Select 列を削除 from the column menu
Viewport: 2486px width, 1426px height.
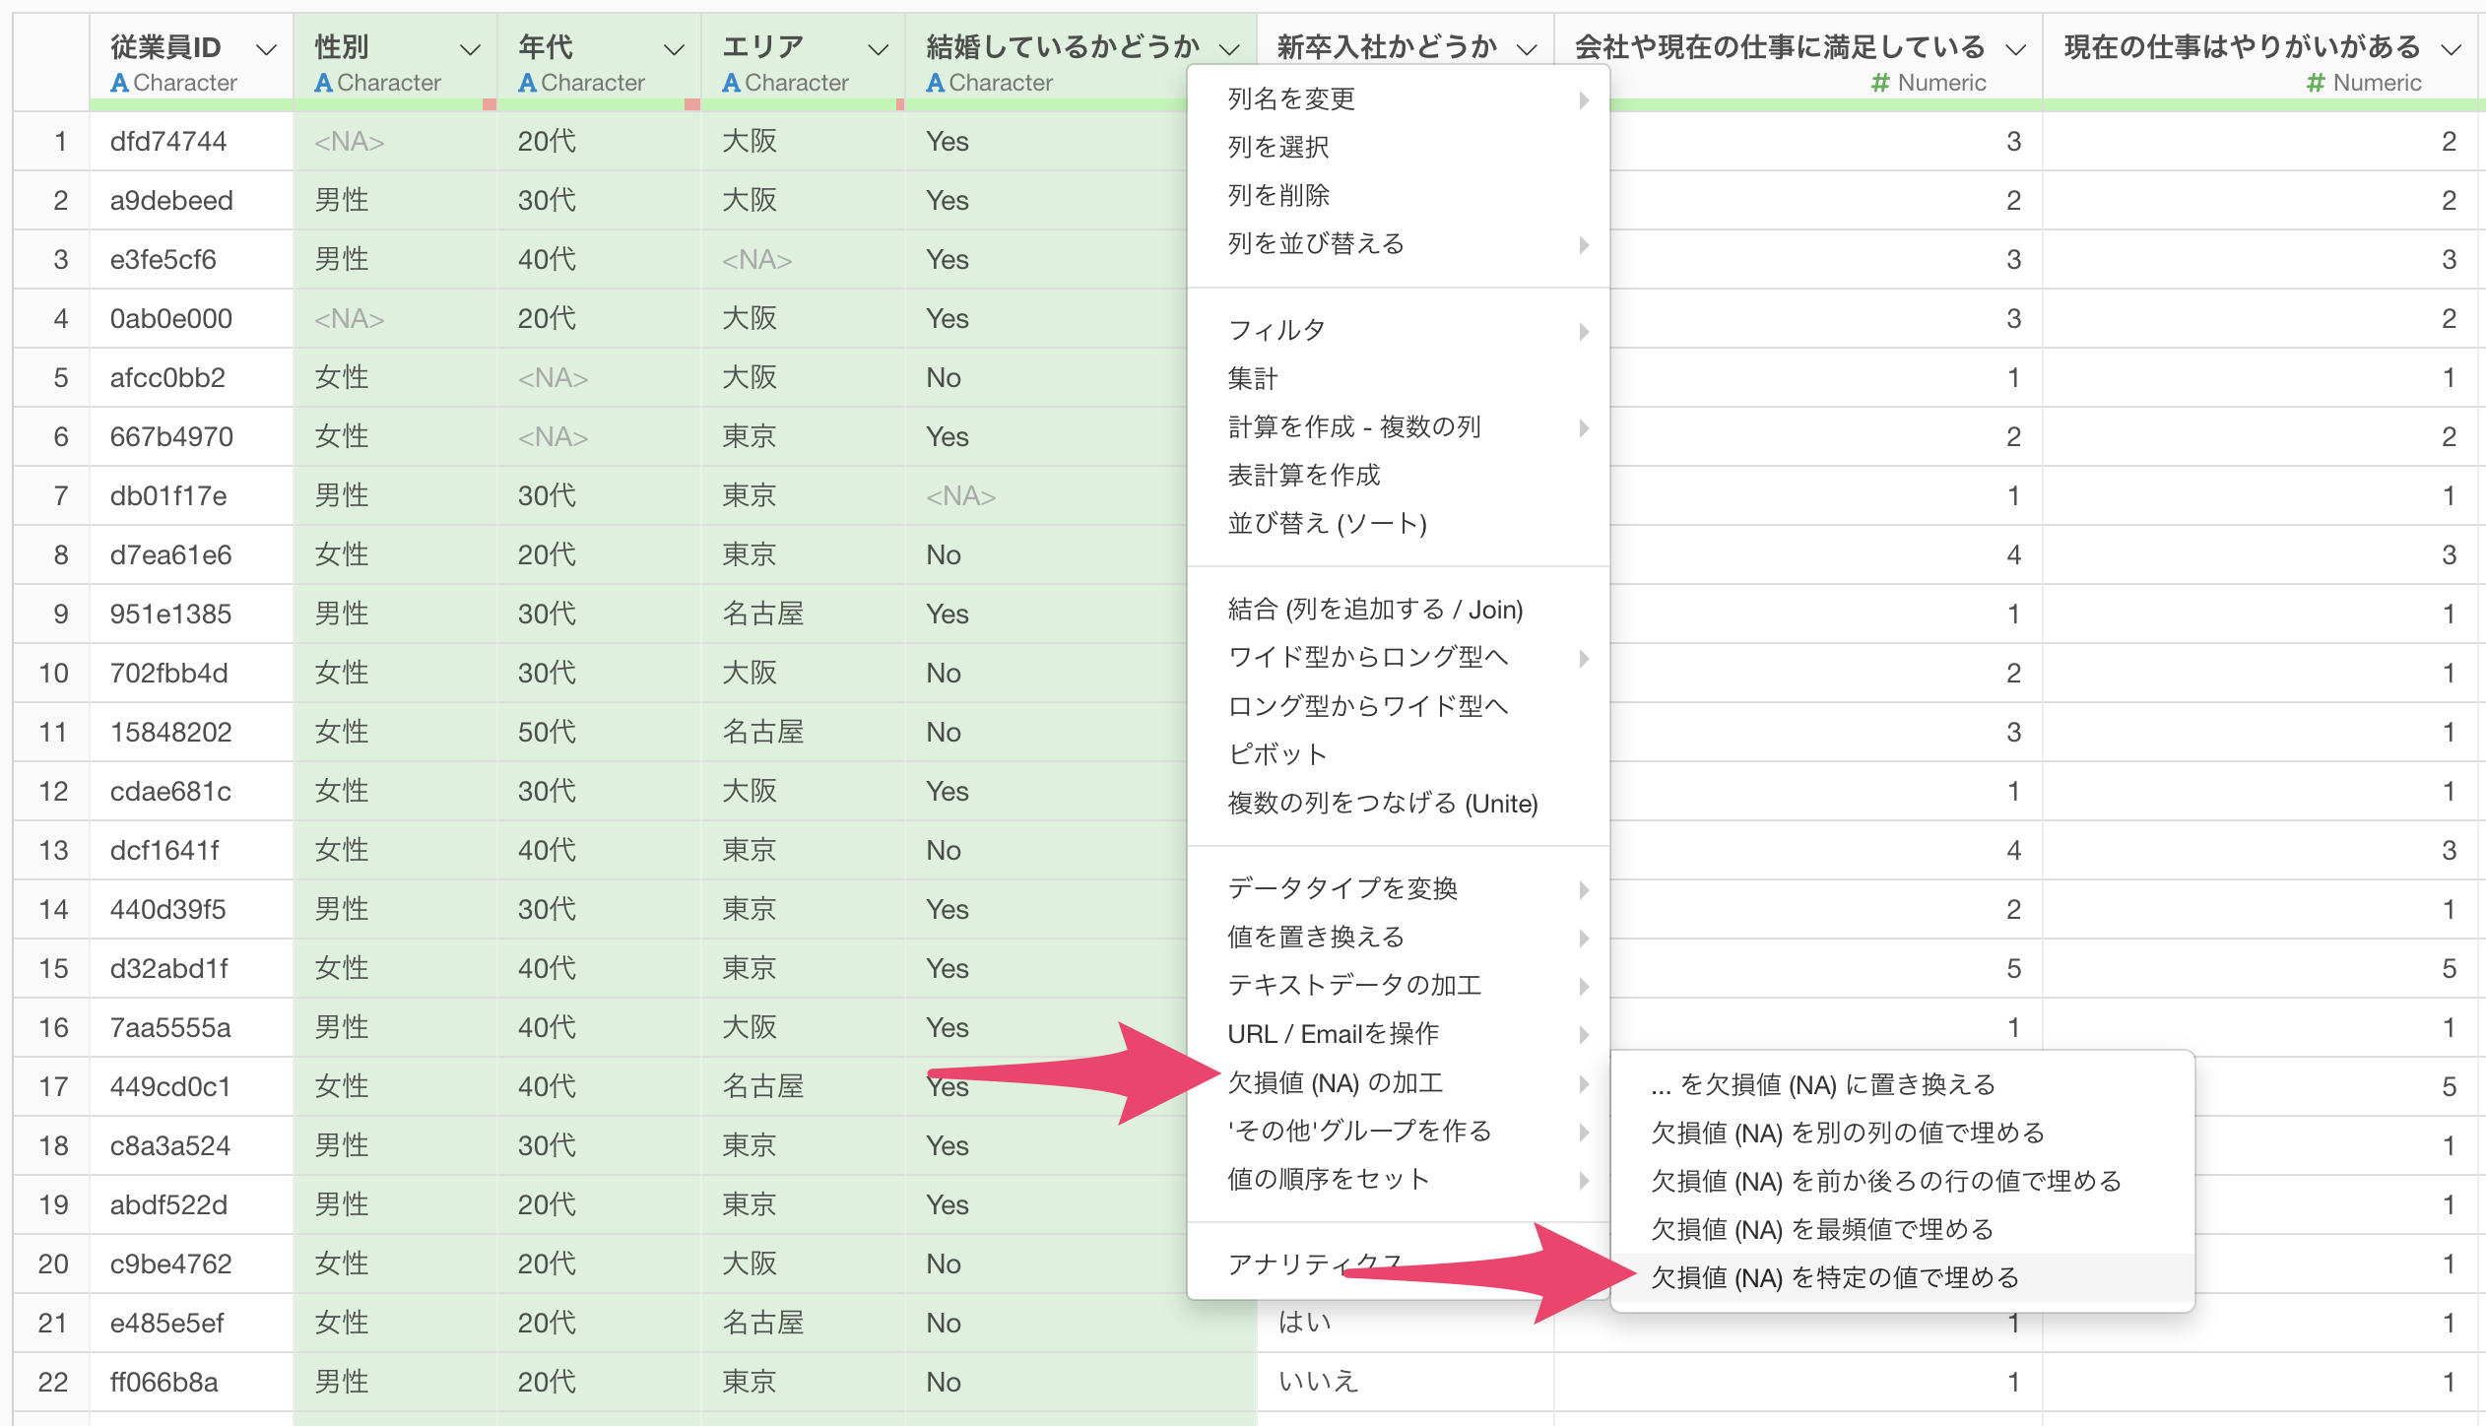[1278, 195]
